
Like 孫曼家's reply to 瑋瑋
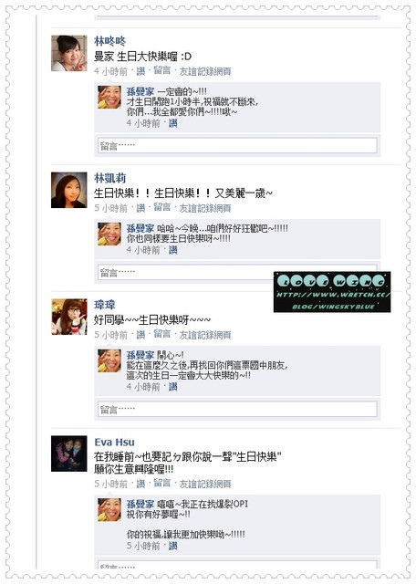[172, 387]
